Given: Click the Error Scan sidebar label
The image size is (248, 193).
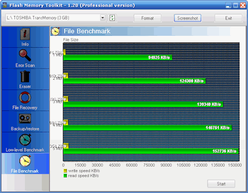Looking at the screenshot, I should click(25, 65).
